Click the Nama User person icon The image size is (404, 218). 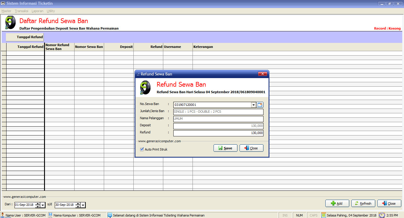coord(3,215)
